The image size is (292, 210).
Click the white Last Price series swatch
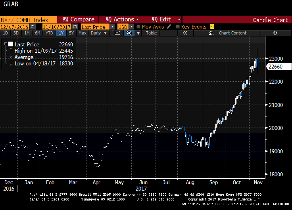point(11,44)
